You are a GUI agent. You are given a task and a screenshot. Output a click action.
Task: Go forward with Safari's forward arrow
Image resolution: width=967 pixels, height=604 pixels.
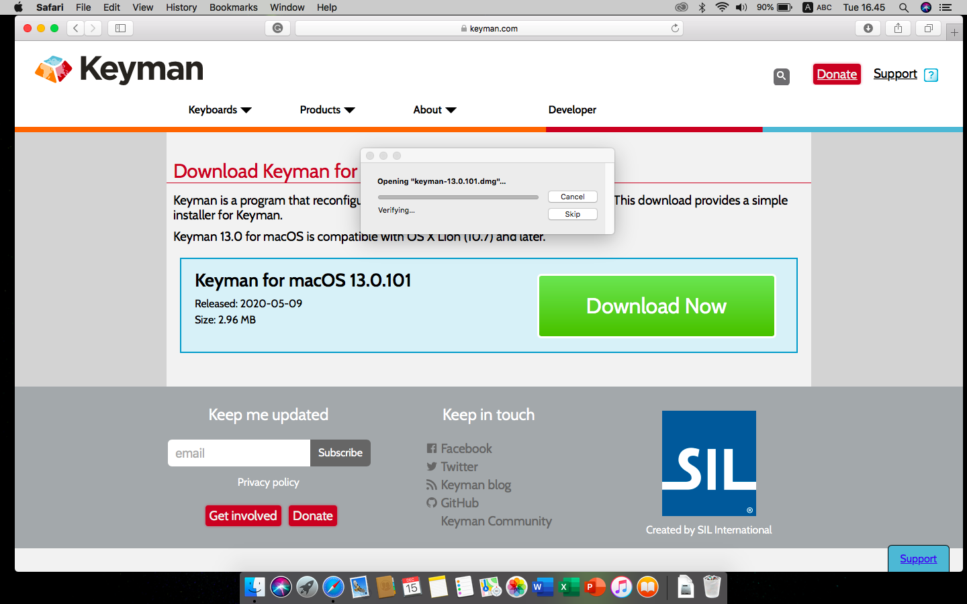point(93,28)
